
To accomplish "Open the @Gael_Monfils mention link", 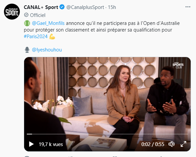I will click(48, 23).
